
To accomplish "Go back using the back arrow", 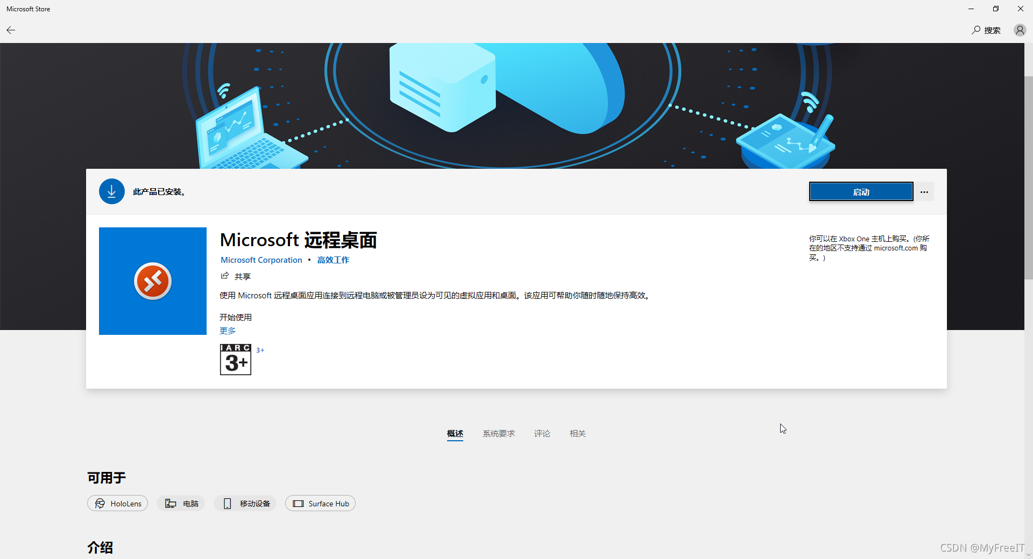I will point(11,30).
